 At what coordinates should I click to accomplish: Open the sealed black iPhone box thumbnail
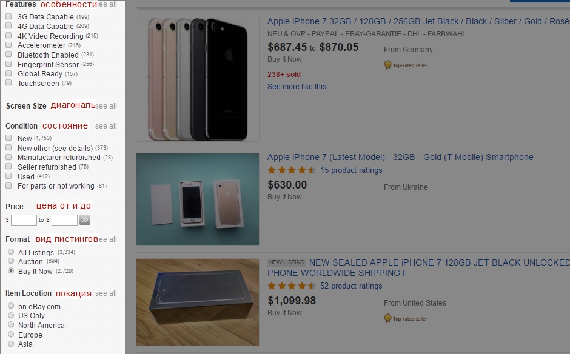(198, 302)
